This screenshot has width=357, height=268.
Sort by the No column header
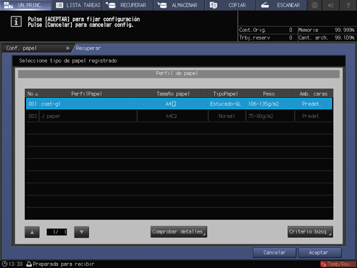[x=32, y=94]
